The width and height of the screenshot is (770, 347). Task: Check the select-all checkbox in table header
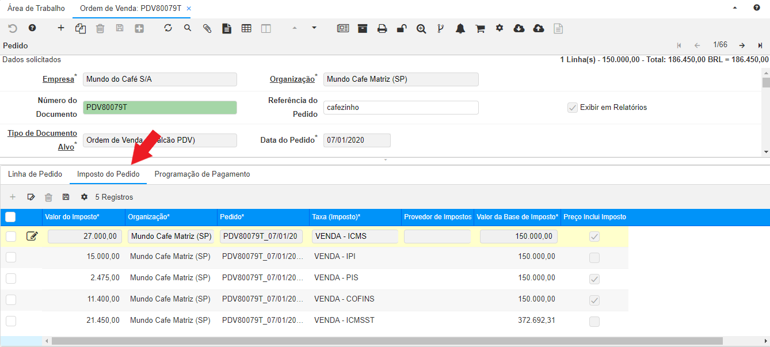point(10,217)
